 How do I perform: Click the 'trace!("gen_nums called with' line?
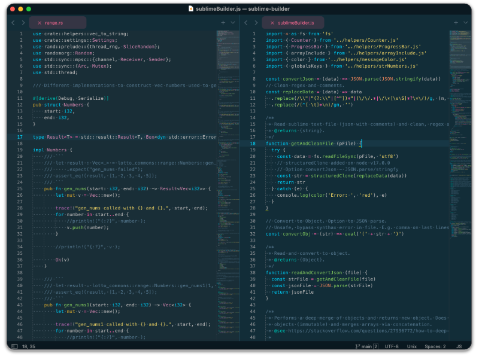pyautogui.click(x=131, y=208)
